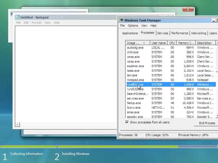Image resolution: width=218 pixels, height=163 pixels.
Task: Open Task Manager View menu
Action: (x=144, y=26)
